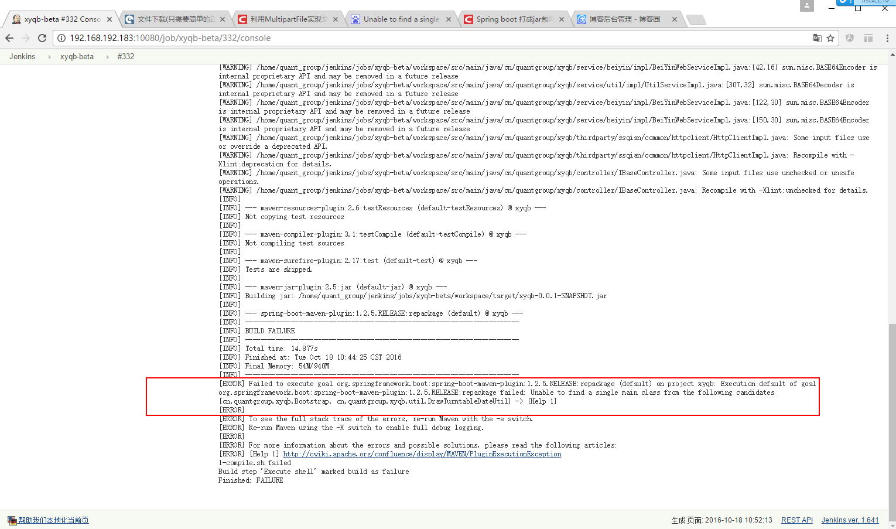
Task: Open the 帮助我们本地化当前页 link
Action: coord(53,520)
